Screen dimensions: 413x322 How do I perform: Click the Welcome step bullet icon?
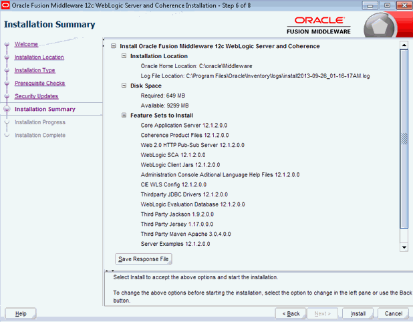pyautogui.click(x=7, y=44)
